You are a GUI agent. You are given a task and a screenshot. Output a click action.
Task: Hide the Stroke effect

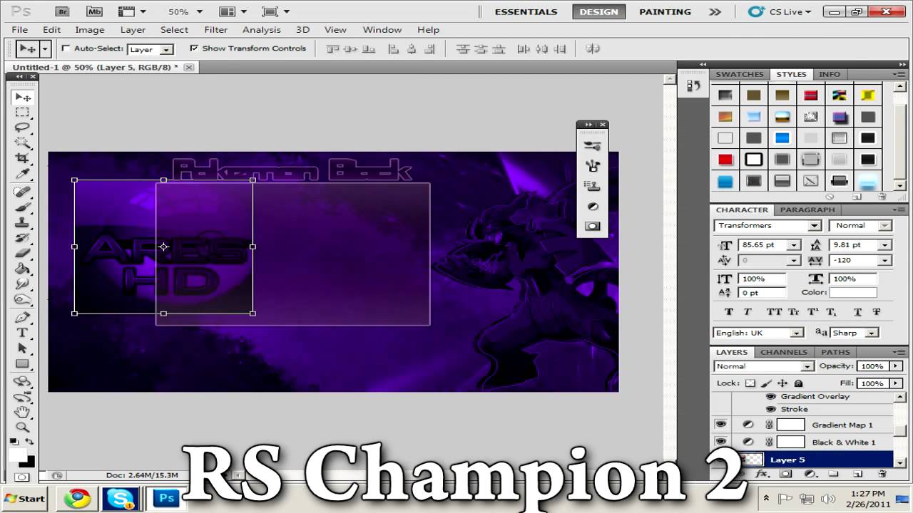click(x=770, y=409)
